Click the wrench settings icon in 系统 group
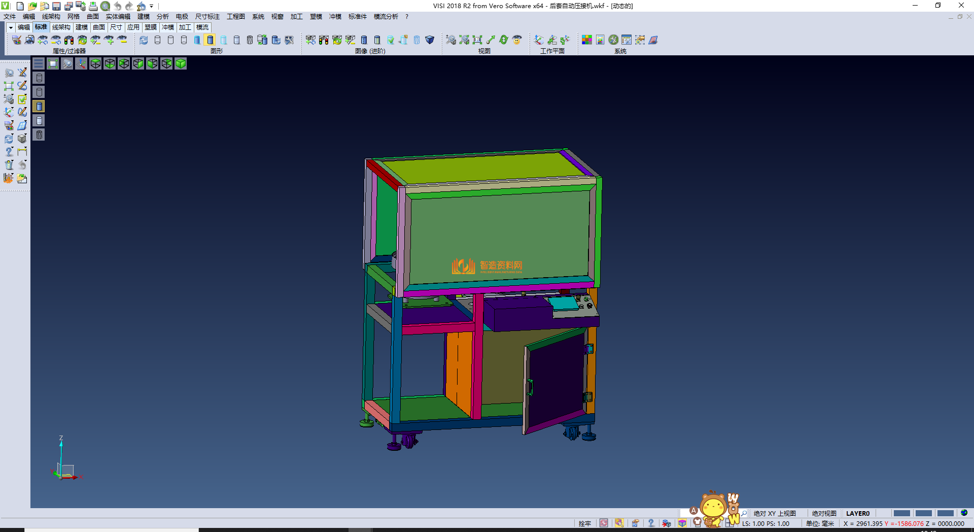Image resolution: width=974 pixels, height=532 pixels. tap(613, 40)
